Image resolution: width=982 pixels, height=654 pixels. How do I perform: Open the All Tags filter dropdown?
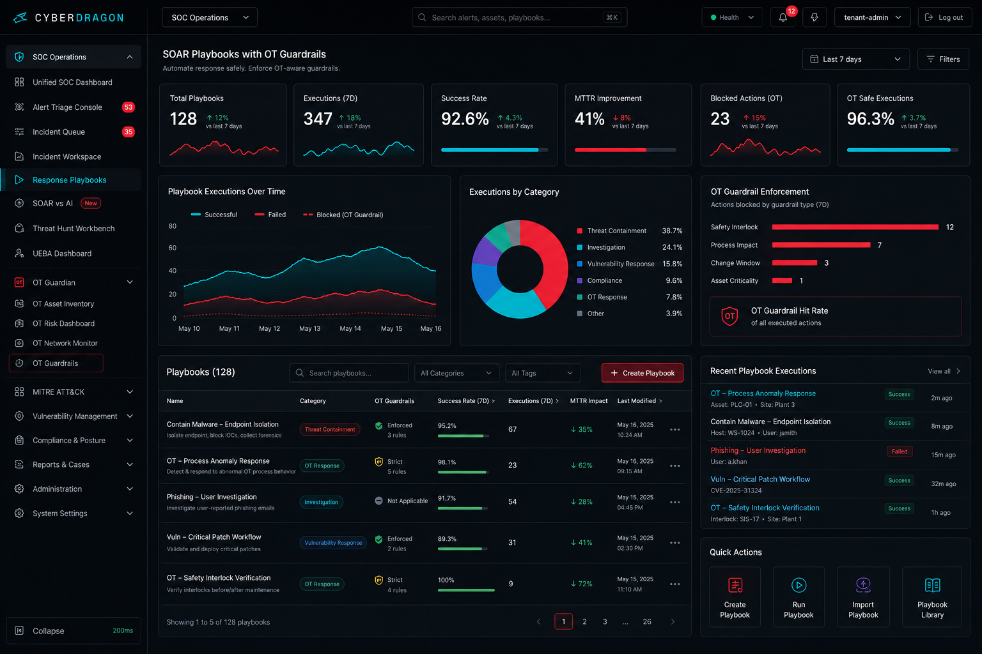[x=543, y=373]
